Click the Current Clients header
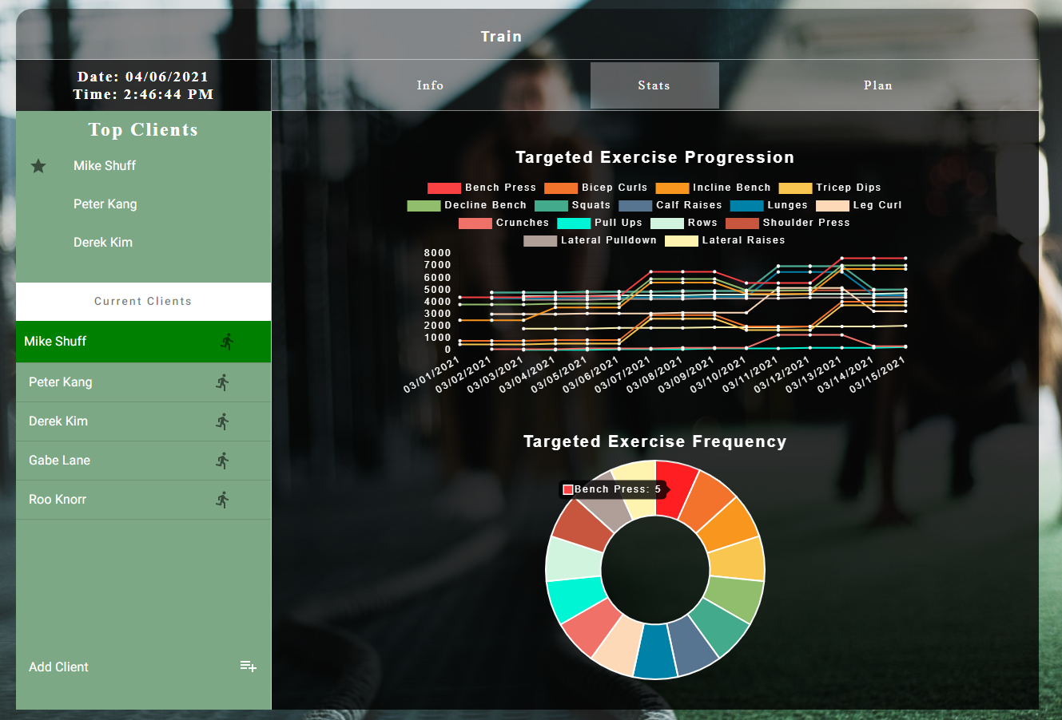 pos(143,302)
